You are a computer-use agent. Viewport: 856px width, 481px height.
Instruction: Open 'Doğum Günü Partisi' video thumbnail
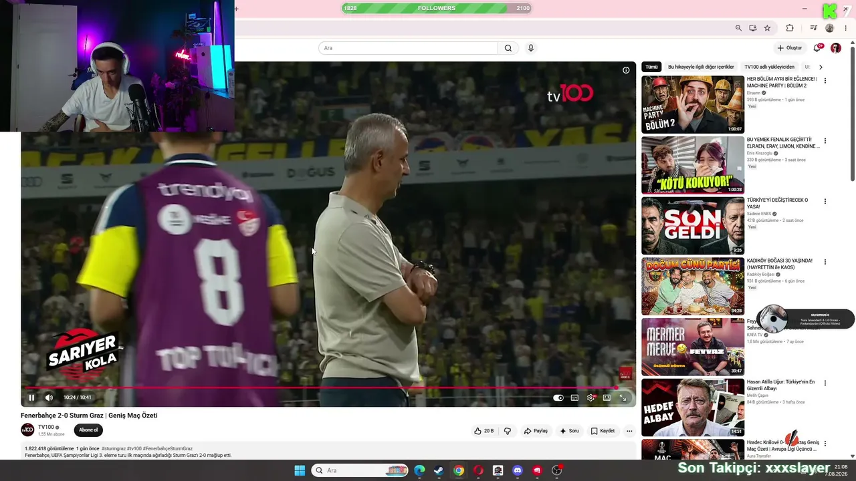tap(693, 287)
